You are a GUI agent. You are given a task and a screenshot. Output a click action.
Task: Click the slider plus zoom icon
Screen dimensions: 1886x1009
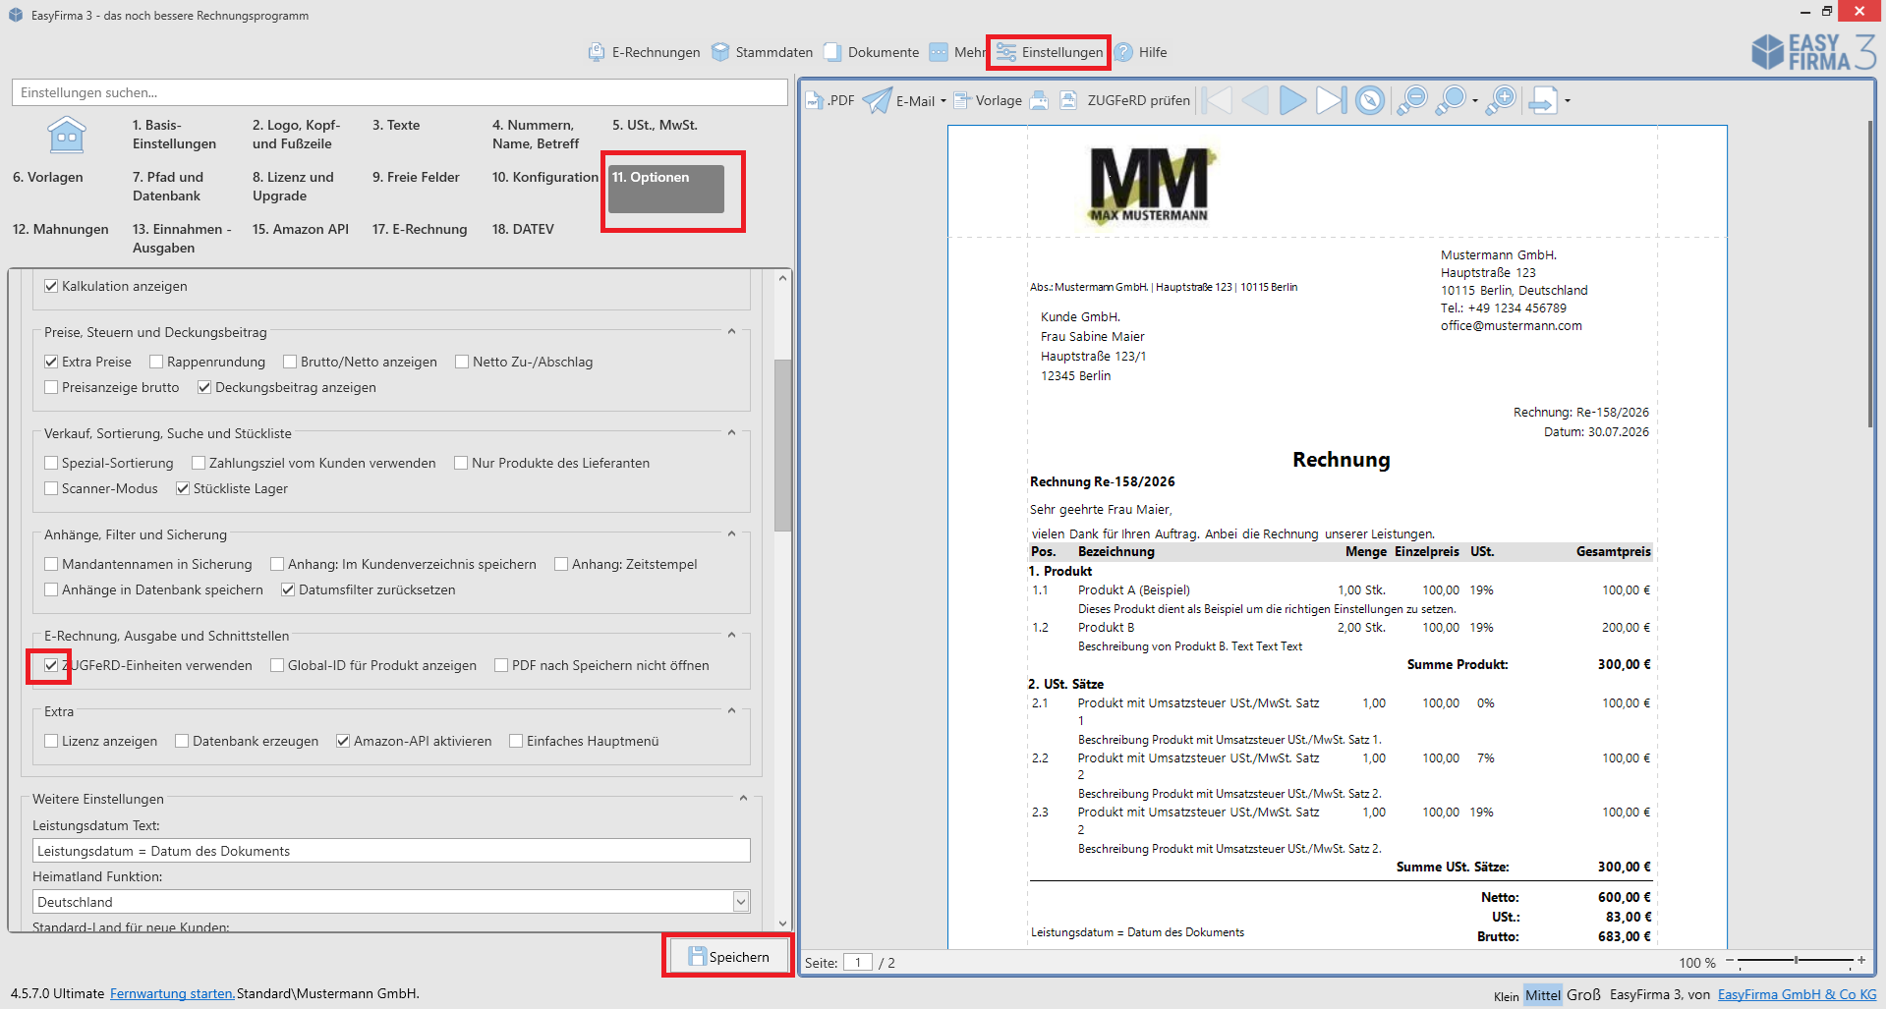click(x=1860, y=960)
